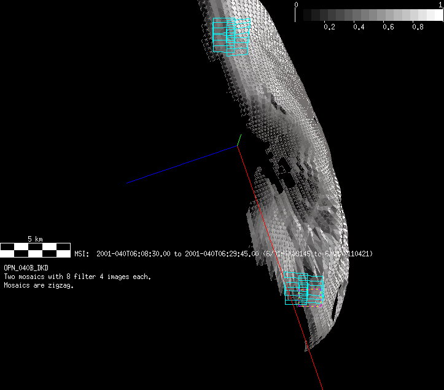Click the origin where the three axes meet
The image size is (444, 390).
[x=237, y=146]
